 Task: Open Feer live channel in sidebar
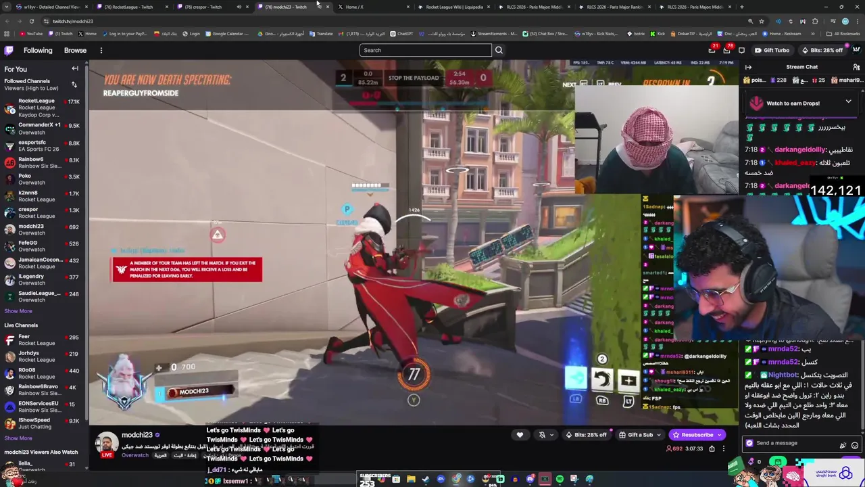(43, 340)
